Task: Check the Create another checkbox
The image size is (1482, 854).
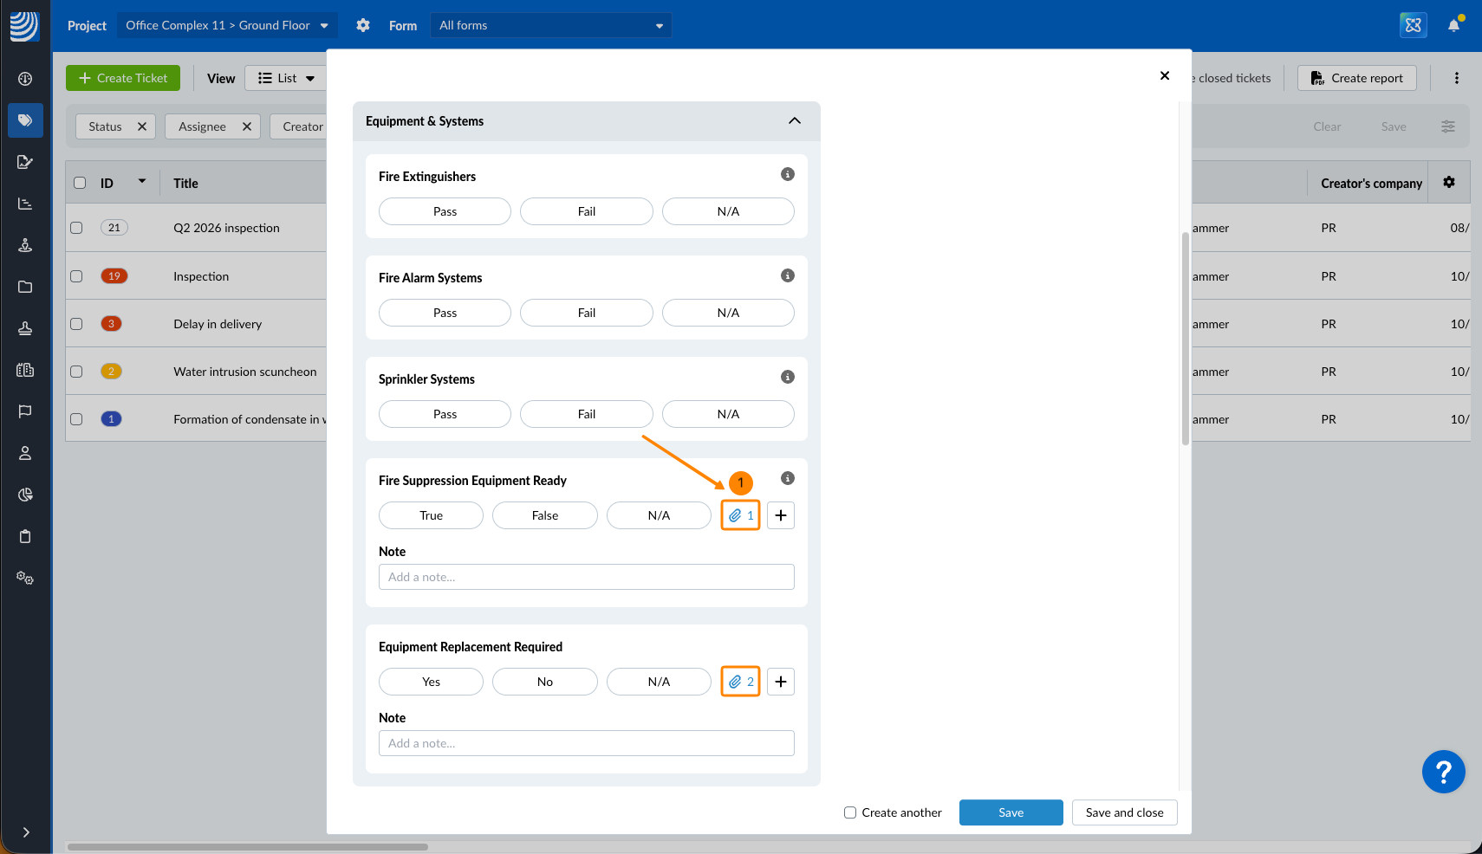Action: (850, 812)
